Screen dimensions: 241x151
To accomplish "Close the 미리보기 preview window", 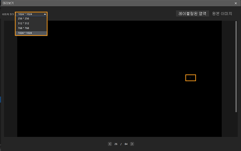I will (x=236, y=3).
